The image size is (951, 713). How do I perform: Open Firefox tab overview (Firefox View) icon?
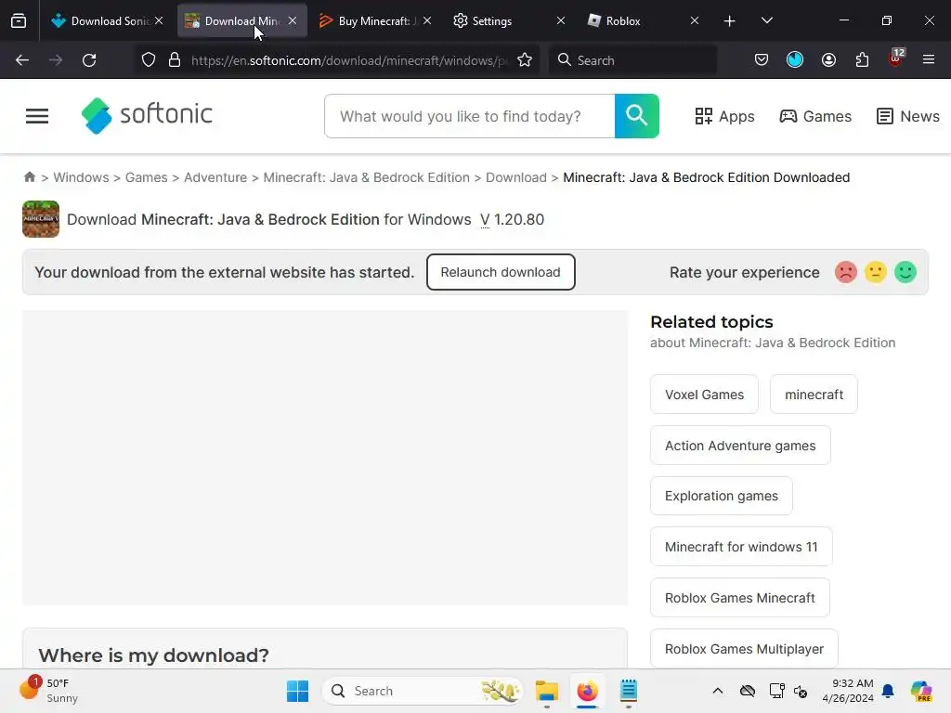click(19, 20)
